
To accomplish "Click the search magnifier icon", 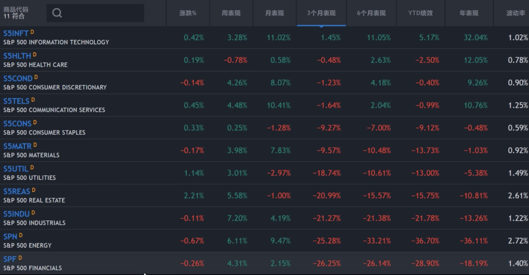I will 57,13.
